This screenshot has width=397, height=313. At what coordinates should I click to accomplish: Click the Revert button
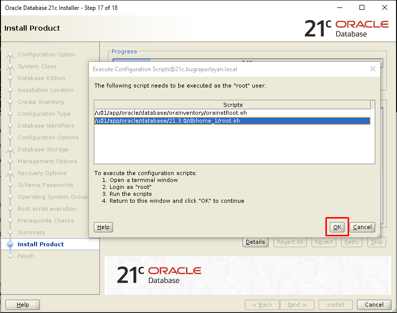coord(324,242)
